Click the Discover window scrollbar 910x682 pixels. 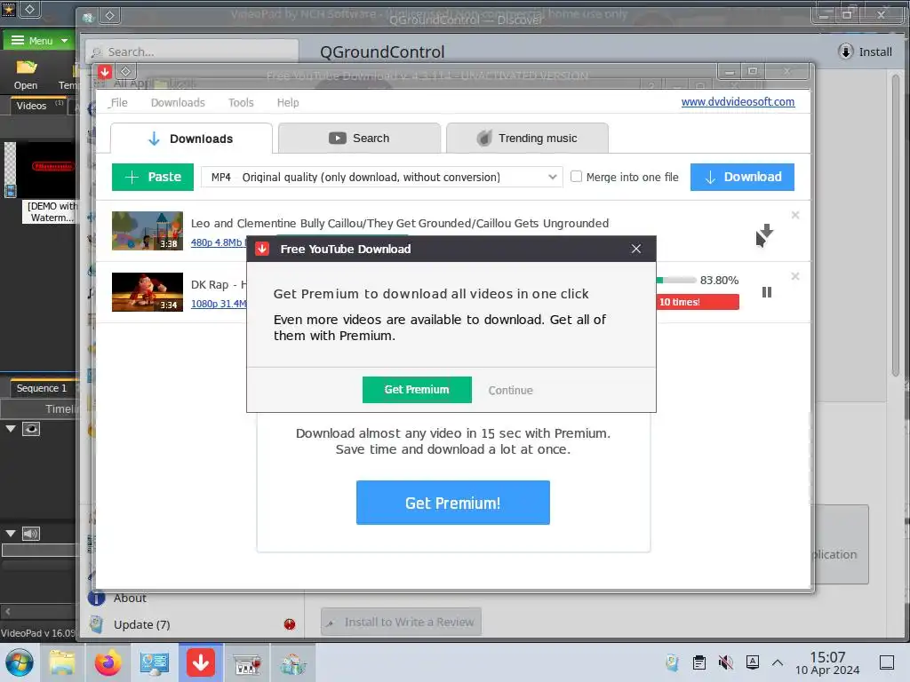(x=896, y=225)
